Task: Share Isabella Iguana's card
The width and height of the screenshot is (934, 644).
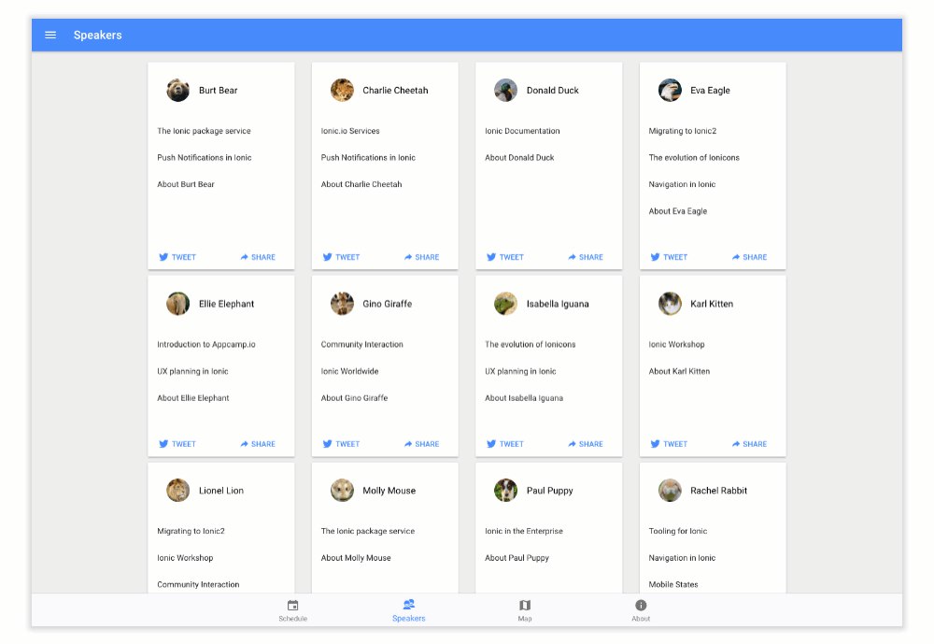Action: point(586,444)
